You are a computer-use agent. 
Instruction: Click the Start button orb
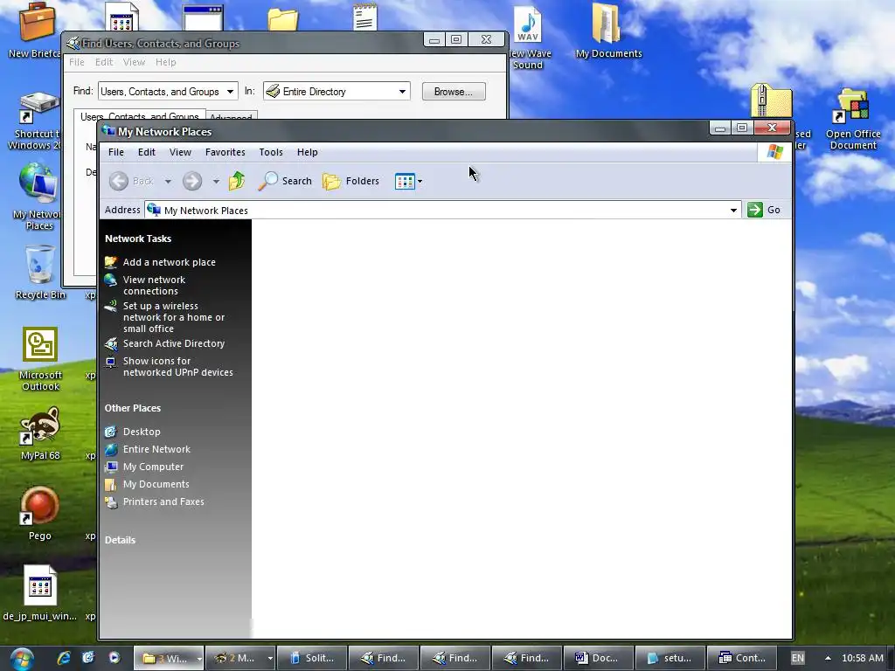coord(21,659)
